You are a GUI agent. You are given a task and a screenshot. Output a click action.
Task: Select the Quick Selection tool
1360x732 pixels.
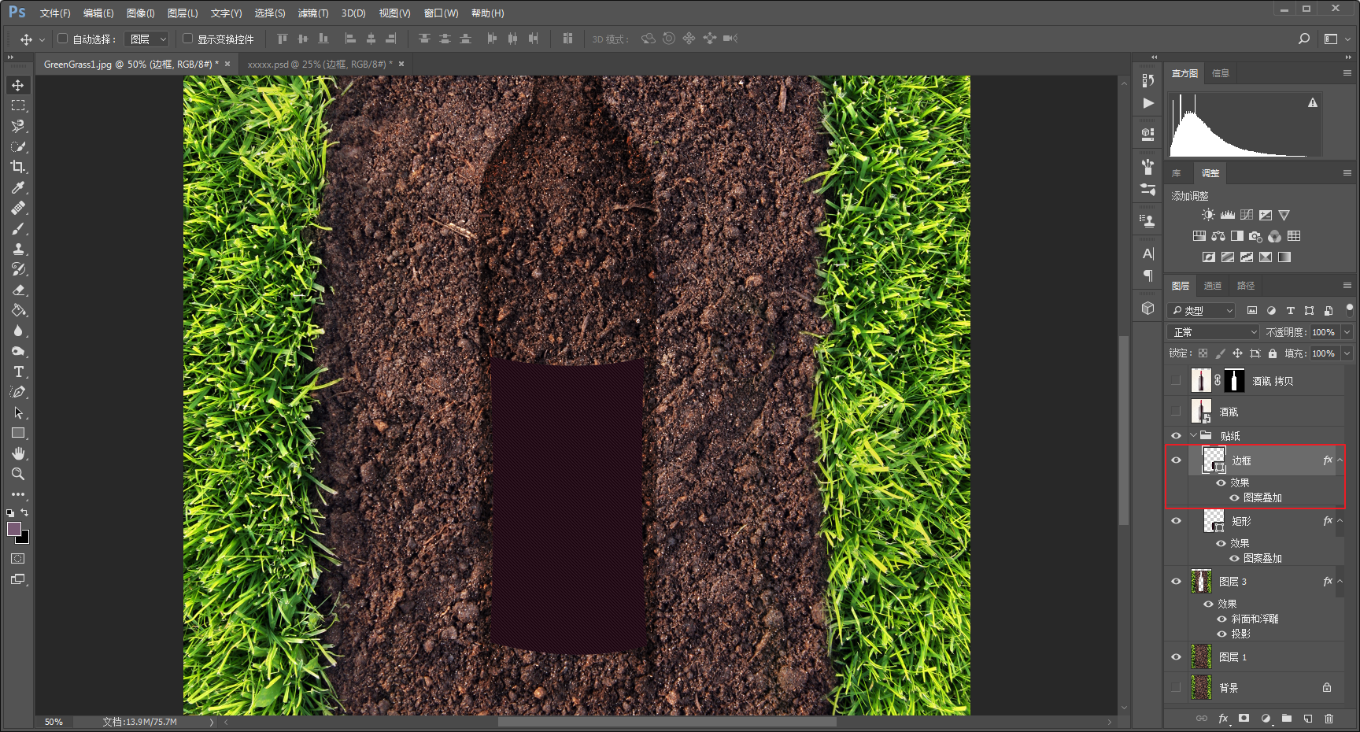[x=18, y=146]
